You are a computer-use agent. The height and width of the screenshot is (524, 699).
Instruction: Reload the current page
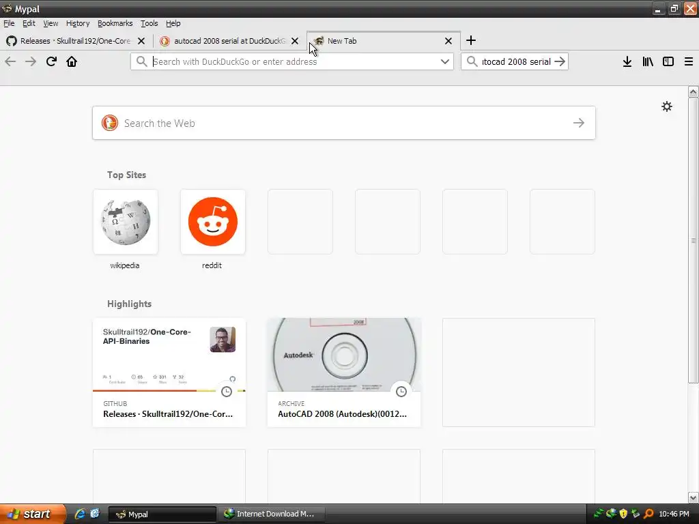tap(51, 61)
